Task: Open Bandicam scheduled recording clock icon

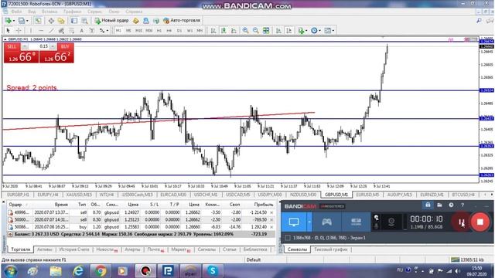Action: pyautogui.click(x=451, y=205)
